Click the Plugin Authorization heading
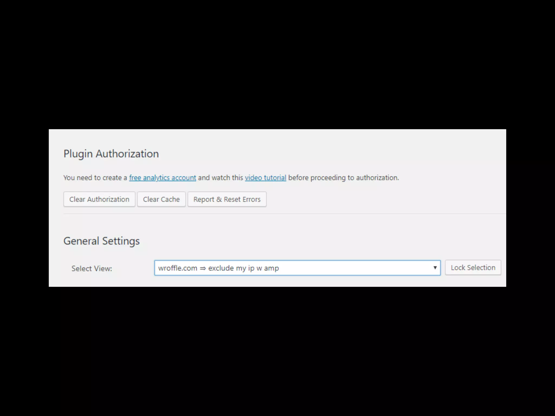 point(111,154)
